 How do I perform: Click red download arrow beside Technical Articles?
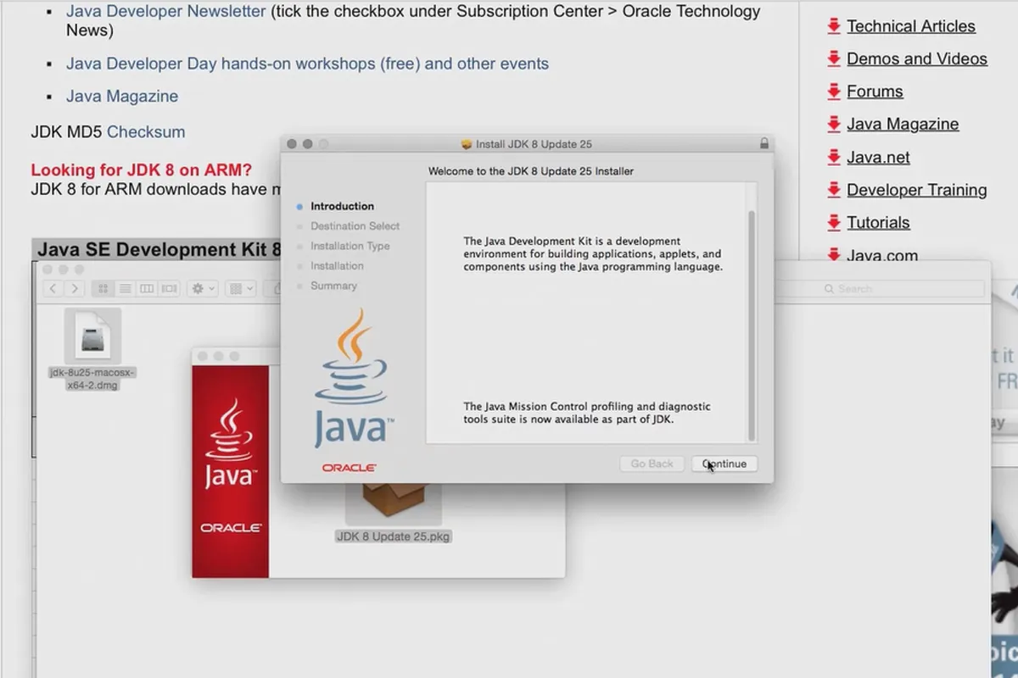click(834, 26)
